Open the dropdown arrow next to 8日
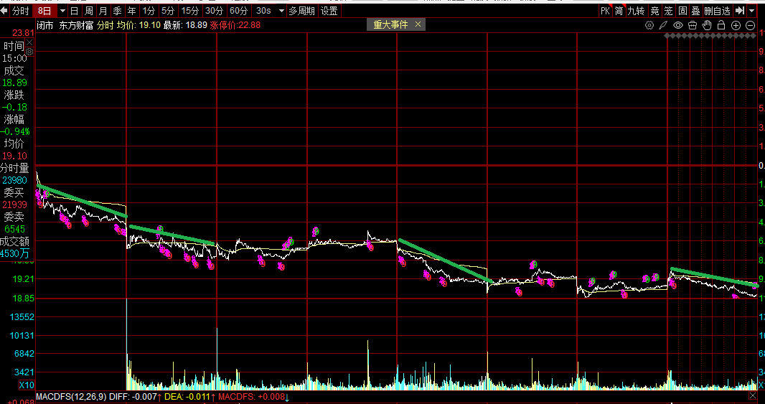Screen dimensions: 765x404 click(x=62, y=11)
